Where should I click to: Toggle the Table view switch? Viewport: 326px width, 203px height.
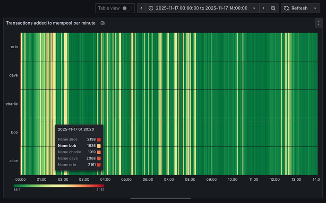pos(127,8)
